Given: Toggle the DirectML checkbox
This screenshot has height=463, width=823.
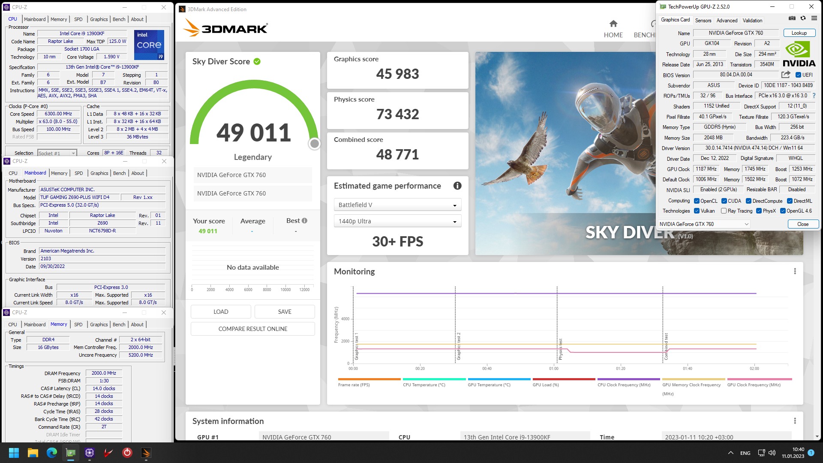Looking at the screenshot, I should tap(790, 201).
